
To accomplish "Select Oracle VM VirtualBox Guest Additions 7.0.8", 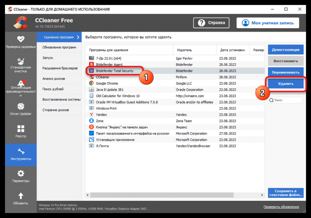I will tap(127, 102).
